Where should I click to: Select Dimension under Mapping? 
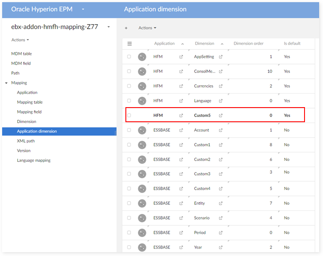pos(27,121)
